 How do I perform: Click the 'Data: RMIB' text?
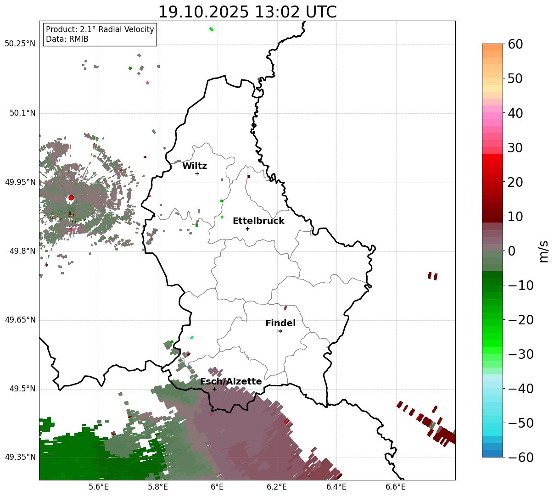coord(67,39)
